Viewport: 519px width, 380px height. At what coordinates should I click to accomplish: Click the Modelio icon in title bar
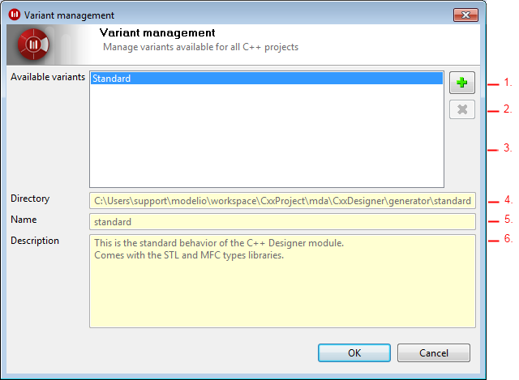(15, 15)
